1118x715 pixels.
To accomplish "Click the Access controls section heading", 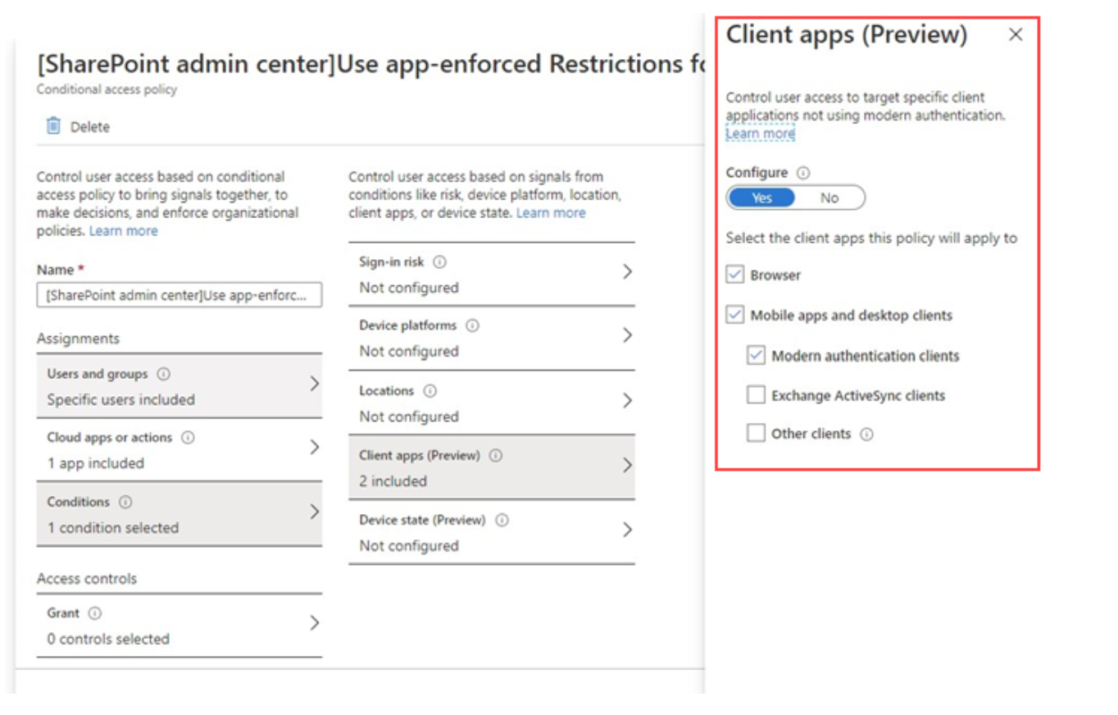I will coord(87,579).
